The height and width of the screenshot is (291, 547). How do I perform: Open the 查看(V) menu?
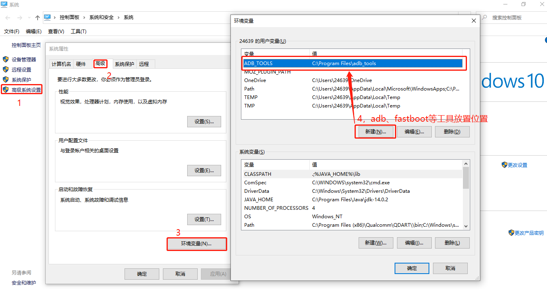click(56, 31)
